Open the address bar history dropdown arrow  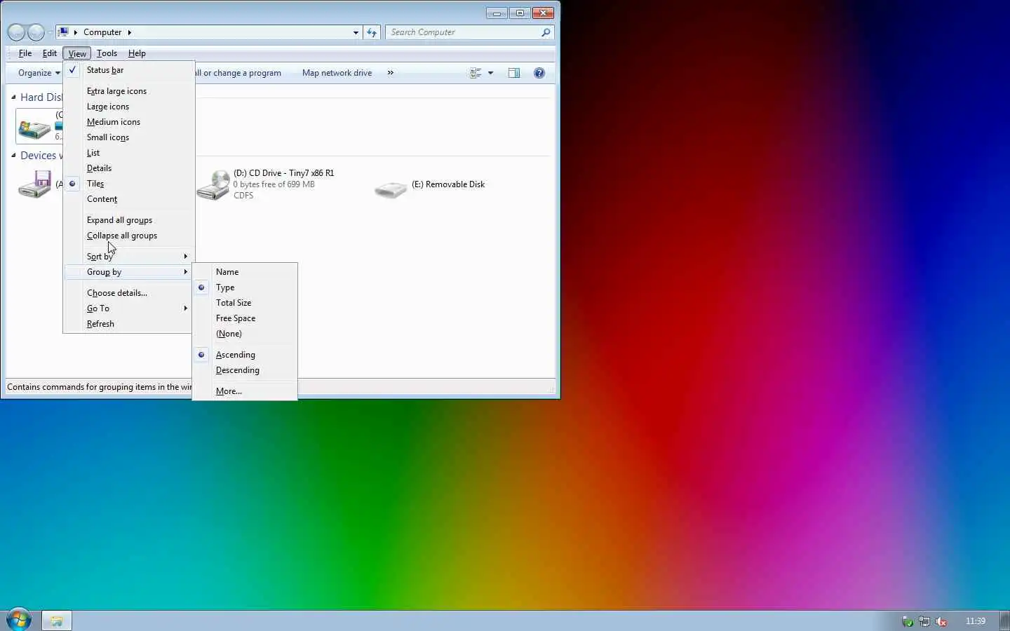tap(356, 32)
